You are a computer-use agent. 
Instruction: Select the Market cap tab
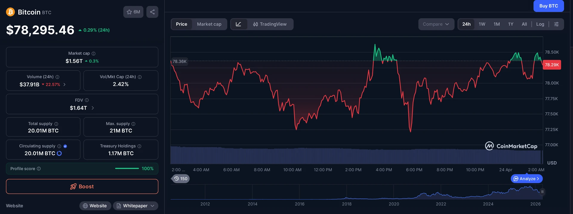pos(209,24)
